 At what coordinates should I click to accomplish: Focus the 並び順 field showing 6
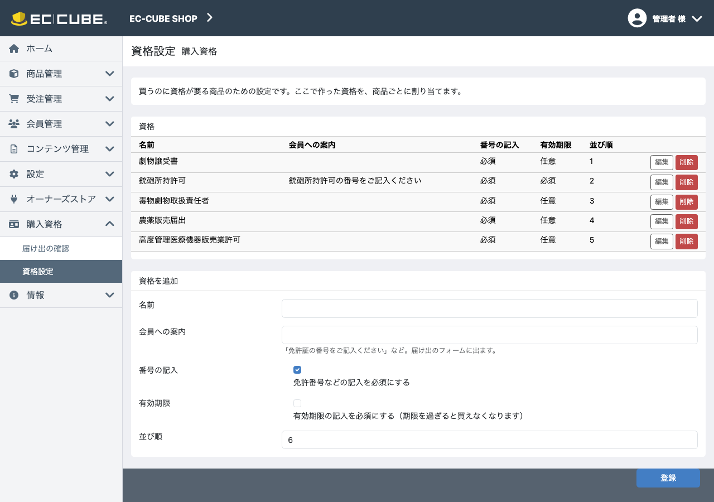pyautogui.click(x=490, y=440)
